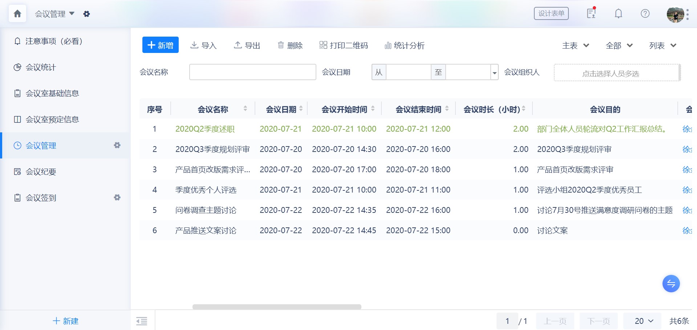Image resolution: width=697 pixels, height=330 pixels.
Task: Open 注意事项（必看） in sidebar
Action: click(65, 41)
